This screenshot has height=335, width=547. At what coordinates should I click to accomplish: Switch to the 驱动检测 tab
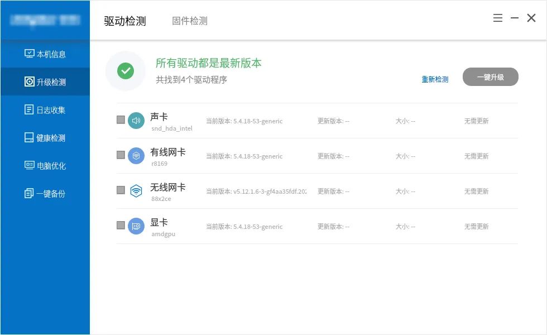tap(124, 21)
